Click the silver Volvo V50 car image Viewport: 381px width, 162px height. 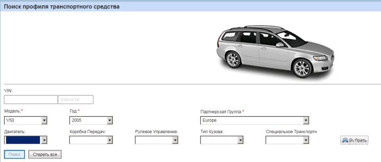click(275, 51)
